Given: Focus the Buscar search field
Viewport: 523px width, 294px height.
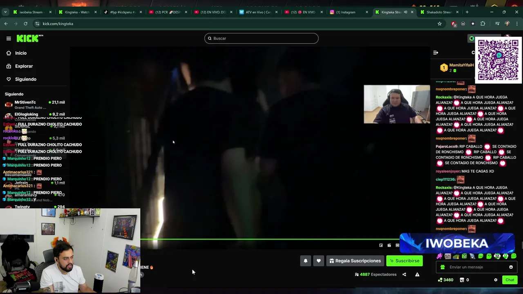Looking at the screenshot, I should [261, 38].
